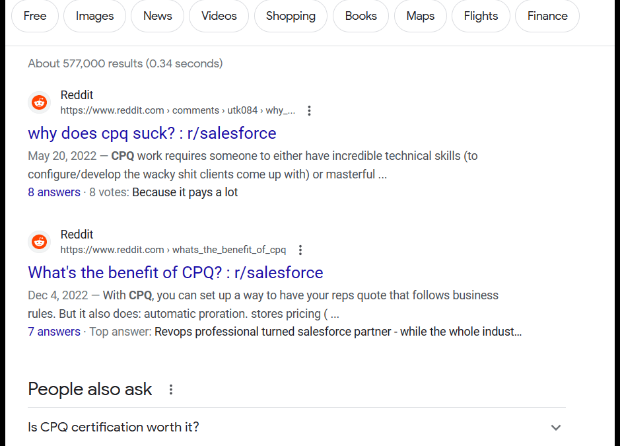
Task: Open three-dot menu for second Reddit result
Action: tap(300, 250)
